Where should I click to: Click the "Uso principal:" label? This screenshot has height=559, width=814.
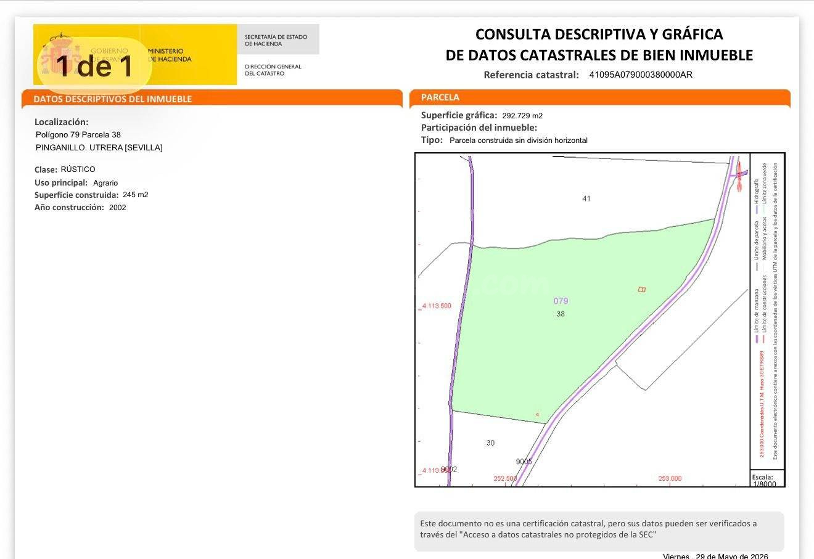[x=61, y=183]
